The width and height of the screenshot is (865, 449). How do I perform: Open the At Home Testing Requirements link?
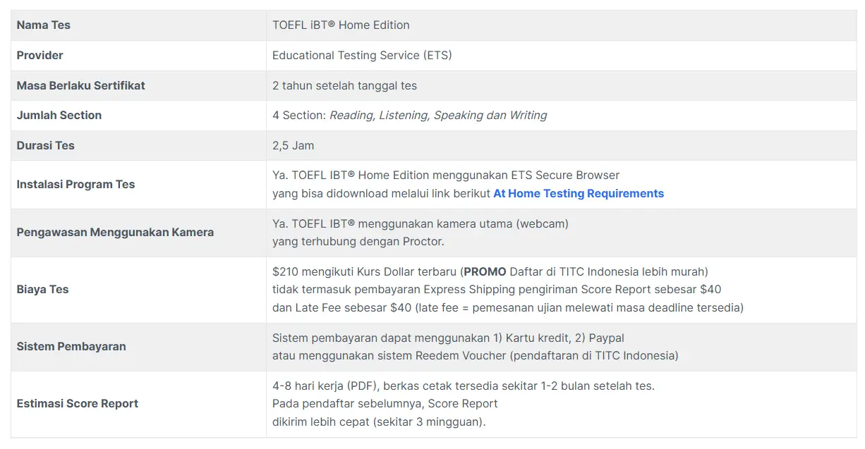pos(579,194)
